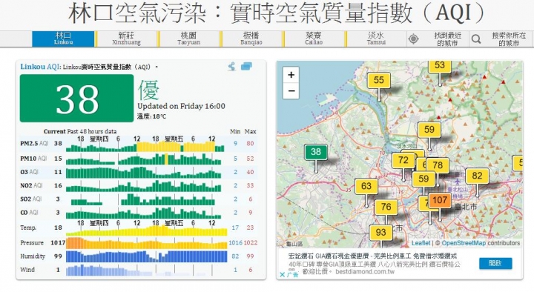The height and width of the screenshot is (292, 534).
Task: Click the NO2 AQI row label
Action: [31, 185]
